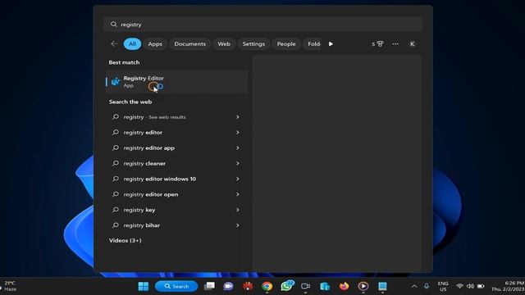Expand the chevron for 'registry editor windows 10'
The image size is (525, 295).
pyautogui.click(x=238, y=179)
